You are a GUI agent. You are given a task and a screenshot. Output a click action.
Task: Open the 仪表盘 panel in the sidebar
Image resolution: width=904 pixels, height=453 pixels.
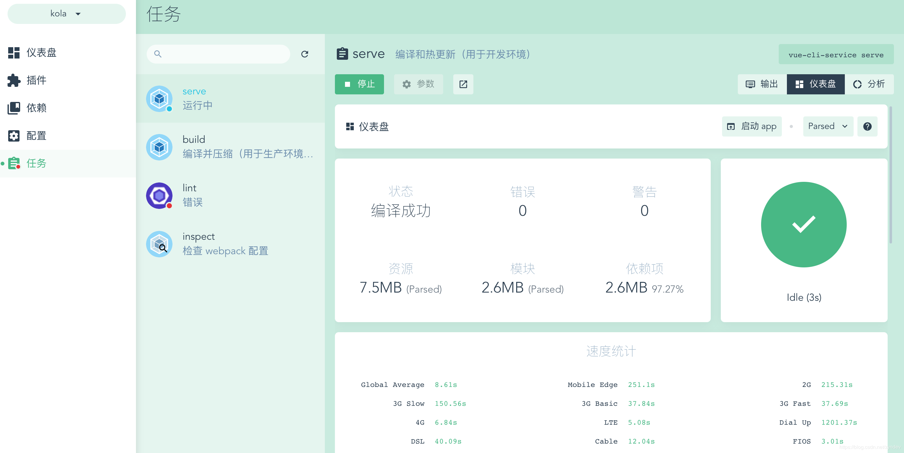[40, 53]
